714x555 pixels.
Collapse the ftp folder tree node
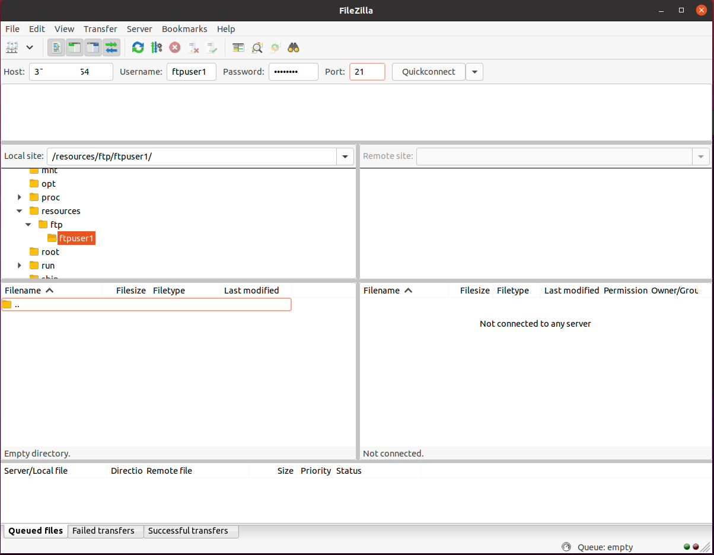tap(28, 225)
